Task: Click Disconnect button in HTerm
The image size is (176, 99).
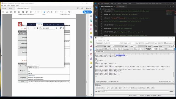Action: coord(100,43)
